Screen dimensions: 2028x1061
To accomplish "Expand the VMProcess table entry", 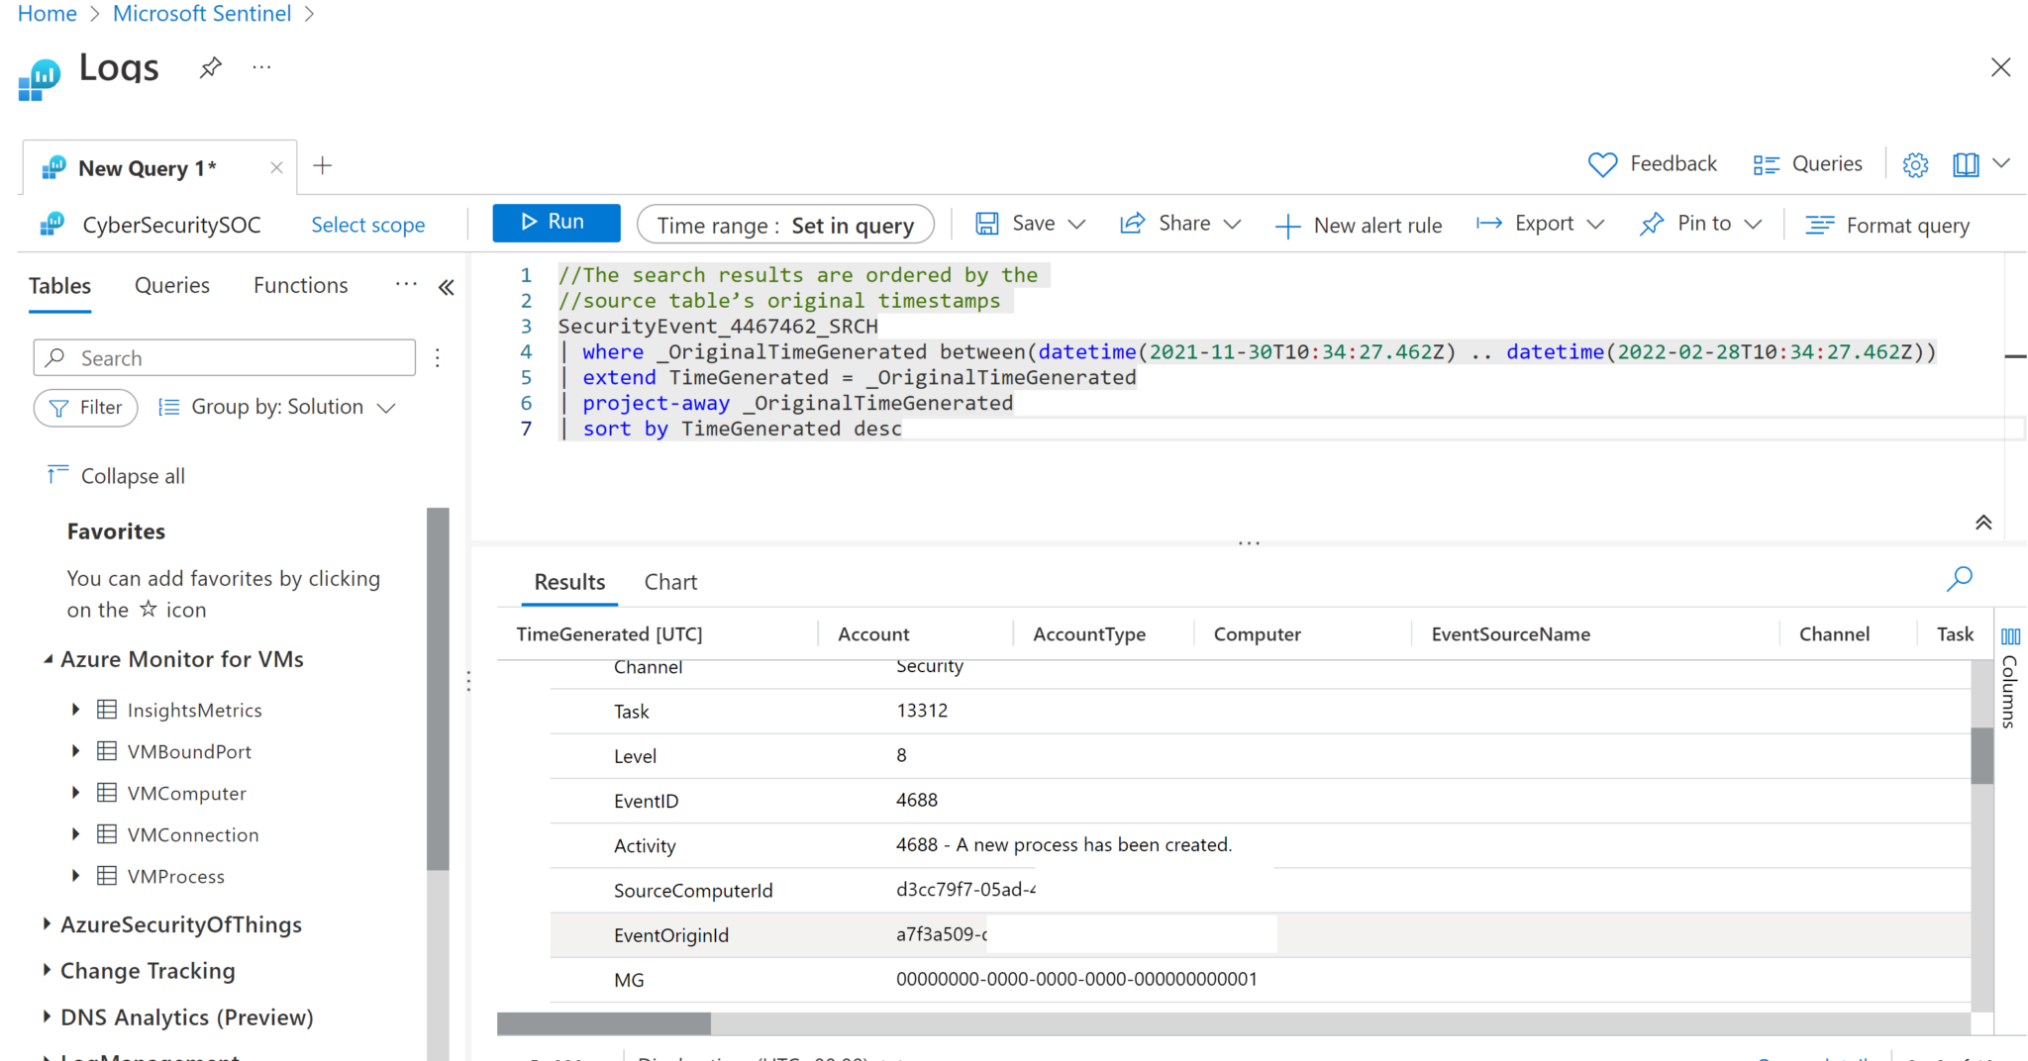I will pyautogui.click(x=76, y=876).
